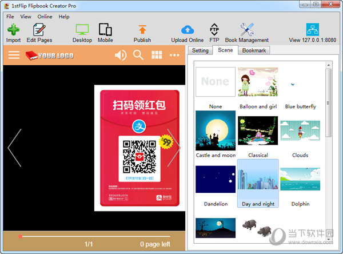Go to next page with right arrow
Viewport: 343px width, 254px height.
(174, 148)
